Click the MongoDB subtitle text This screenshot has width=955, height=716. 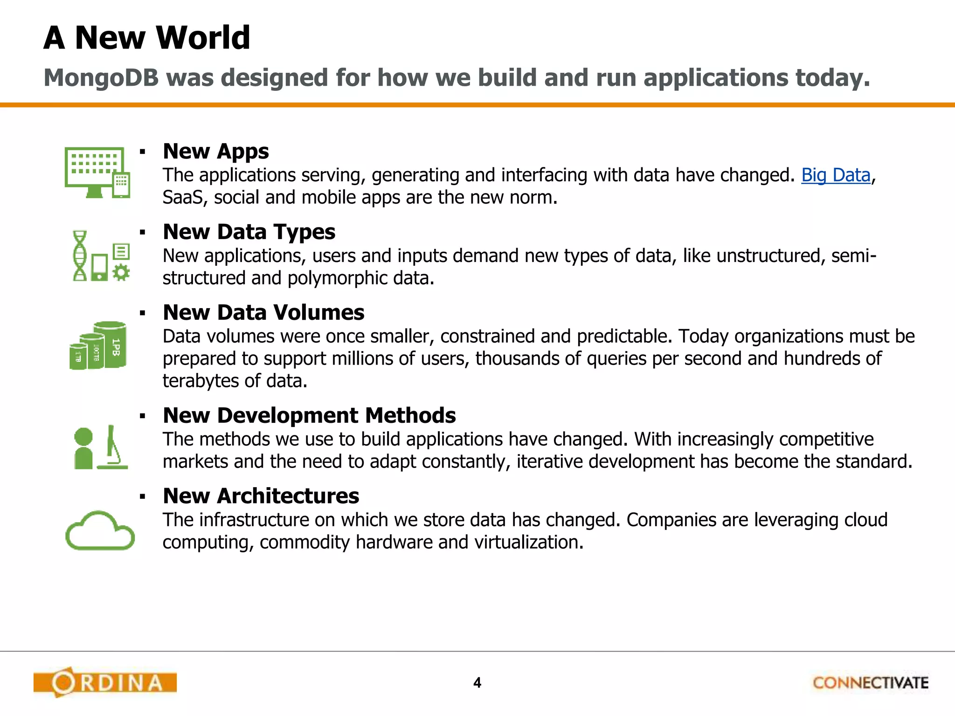457,78
